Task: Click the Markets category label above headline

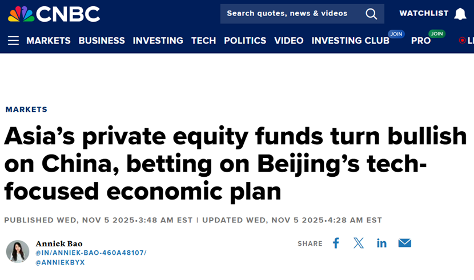Action: click(x=26, y=109)
